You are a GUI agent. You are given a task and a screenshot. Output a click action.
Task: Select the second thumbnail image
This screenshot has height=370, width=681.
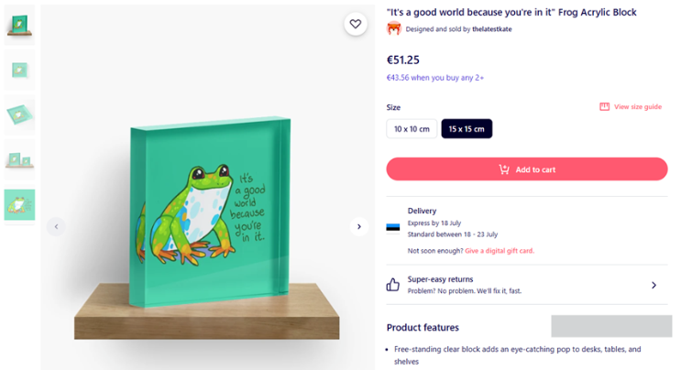tap(19, 70)
